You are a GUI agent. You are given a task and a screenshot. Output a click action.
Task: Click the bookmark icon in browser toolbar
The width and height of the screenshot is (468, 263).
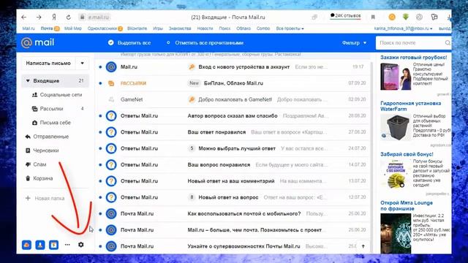click(373, 18)
